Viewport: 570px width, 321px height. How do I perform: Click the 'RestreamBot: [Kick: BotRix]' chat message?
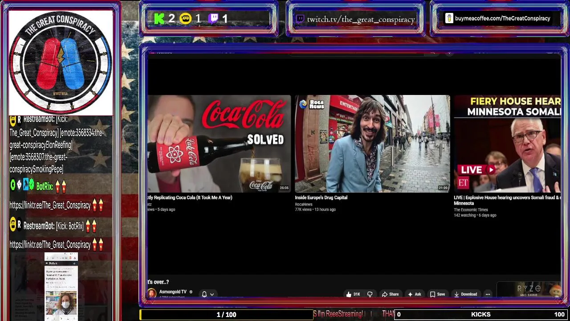[53, 226]
